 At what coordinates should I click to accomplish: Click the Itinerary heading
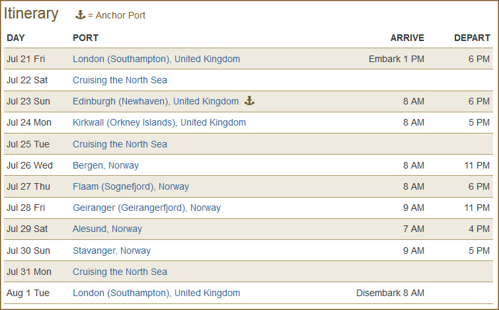pyautogui.click(x=31, y=14)
